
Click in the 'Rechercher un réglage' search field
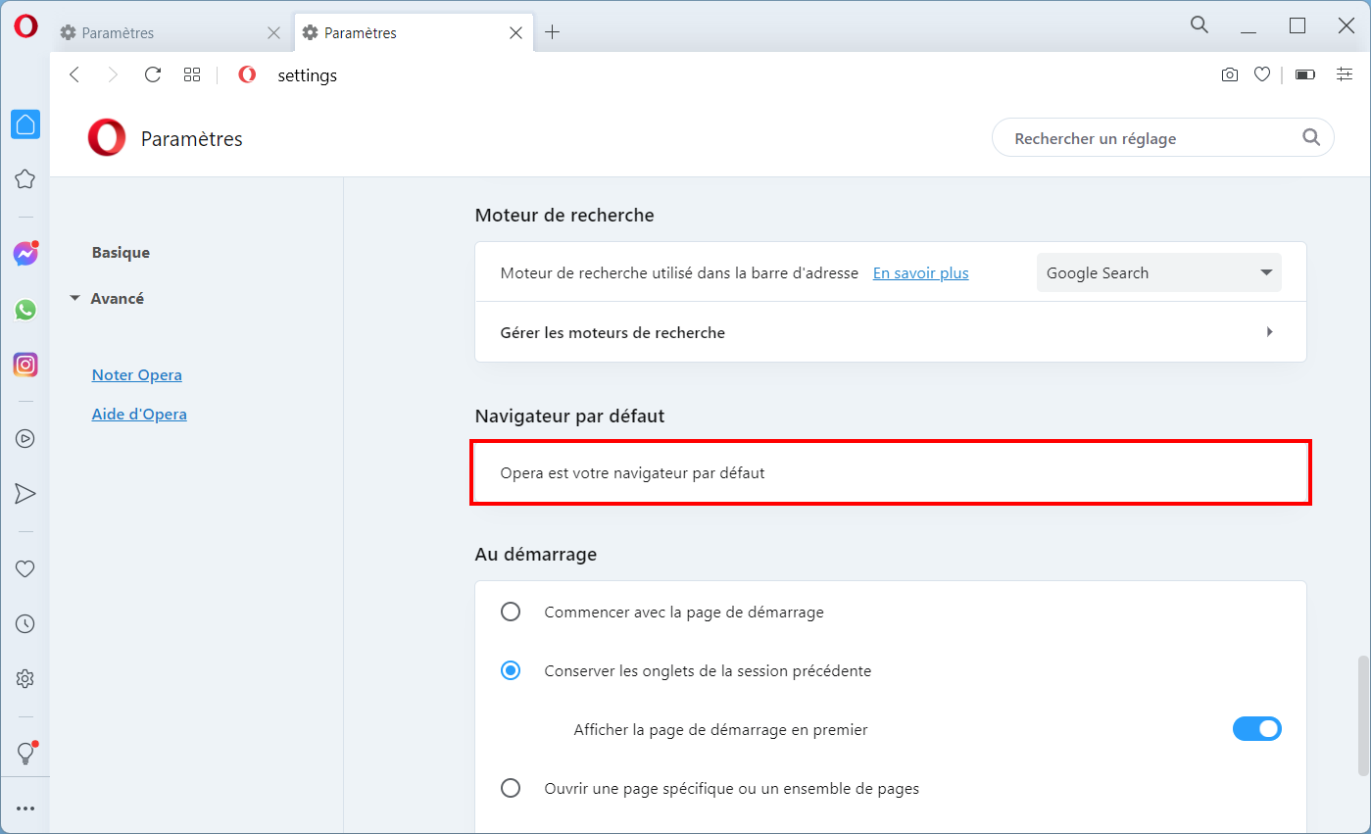point(1162,138)
